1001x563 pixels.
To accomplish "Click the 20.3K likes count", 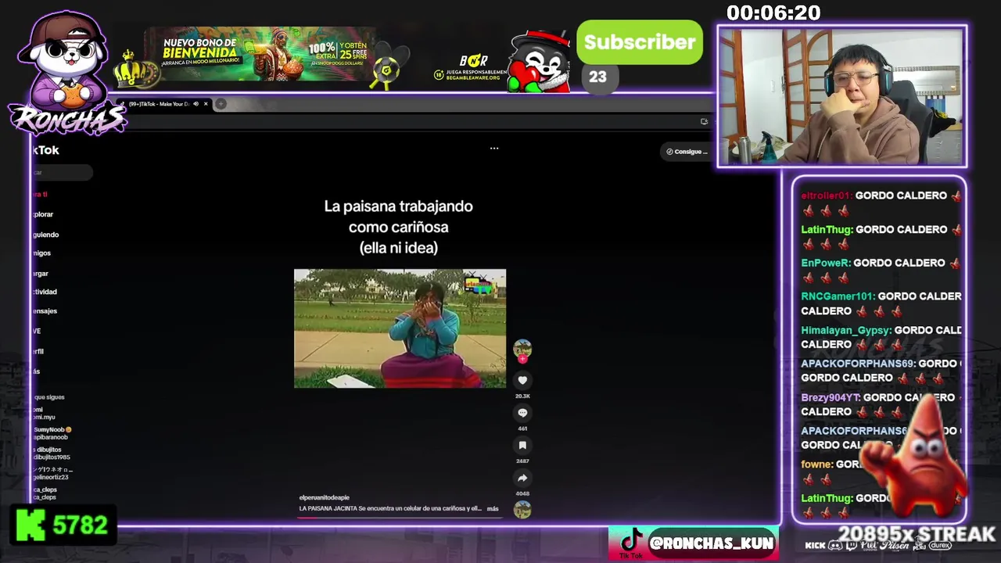I will [x=522, y=396].
